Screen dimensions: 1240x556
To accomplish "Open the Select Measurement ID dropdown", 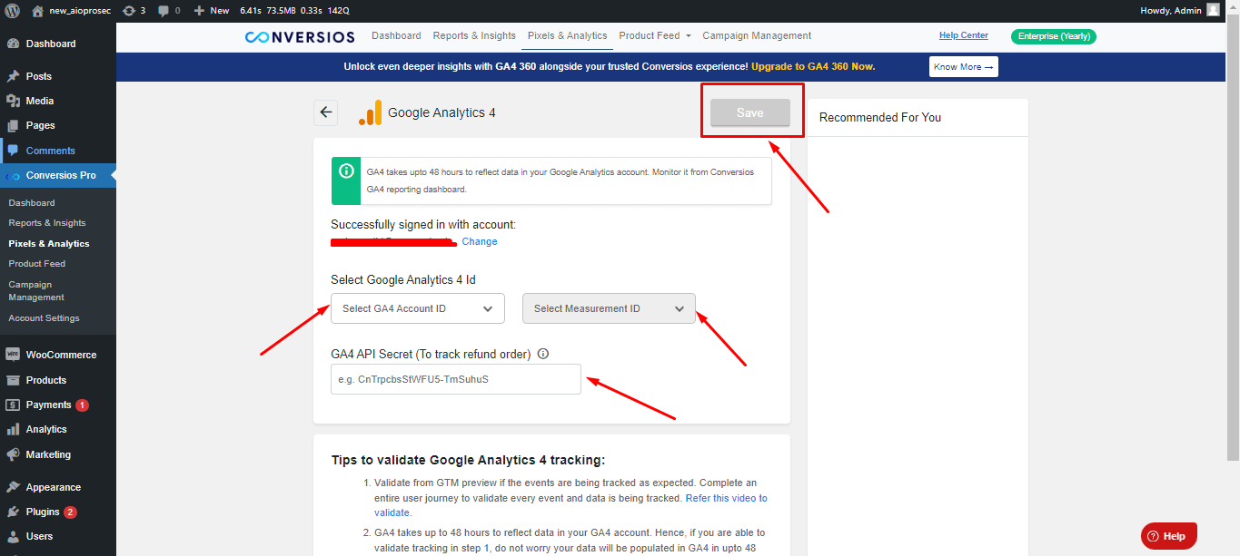I will [609, 308].
